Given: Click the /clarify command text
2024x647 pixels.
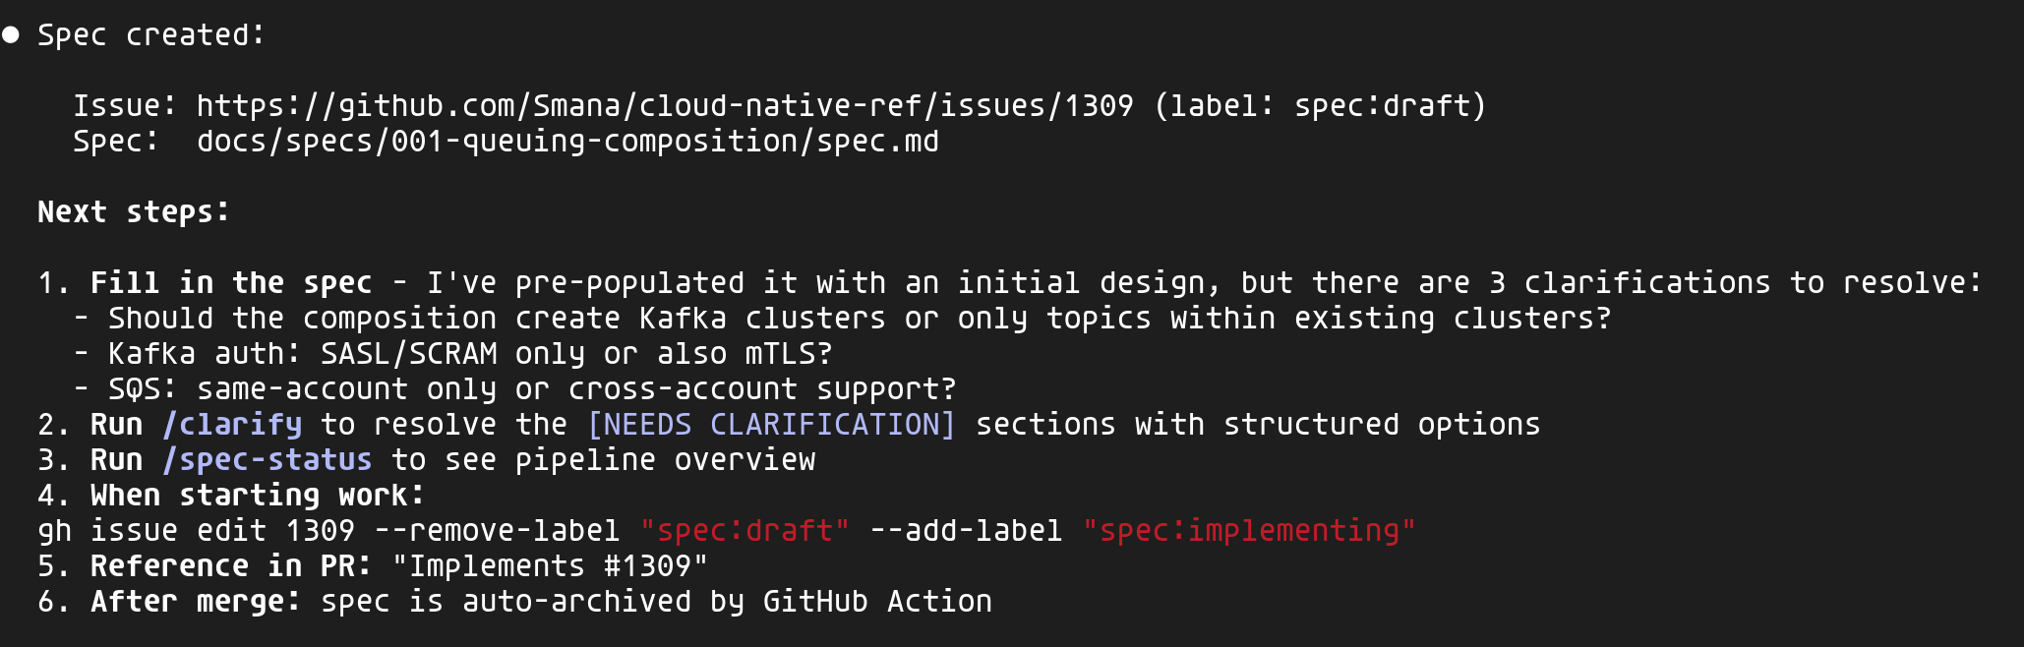Looking at the screenshot, I should click(232, 425).
